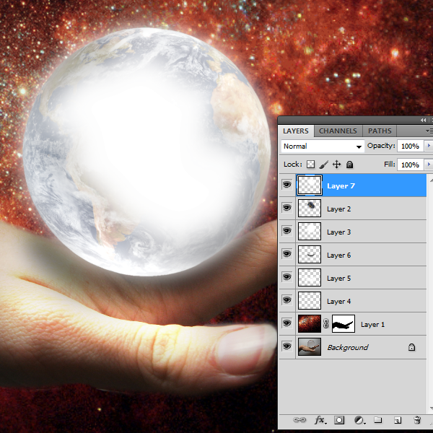Open the Opacity slider arrow
The width and height of the screenshot is (433, 433).
[429, 146]
